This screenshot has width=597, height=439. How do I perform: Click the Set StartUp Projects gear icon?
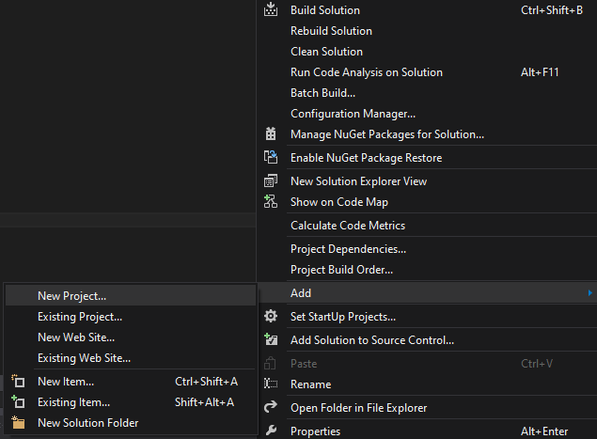tap(271, 316)
